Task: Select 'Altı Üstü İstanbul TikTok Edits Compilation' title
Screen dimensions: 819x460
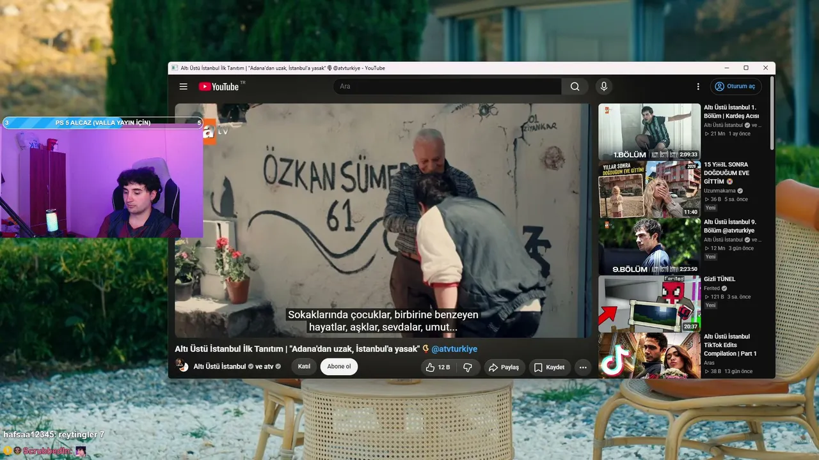Action: point(730,345)
